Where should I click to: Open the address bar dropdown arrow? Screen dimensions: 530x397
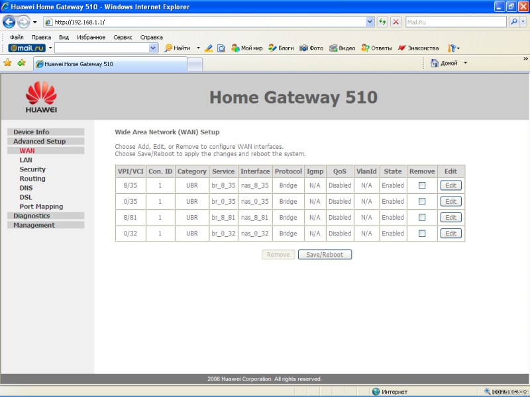370,22
